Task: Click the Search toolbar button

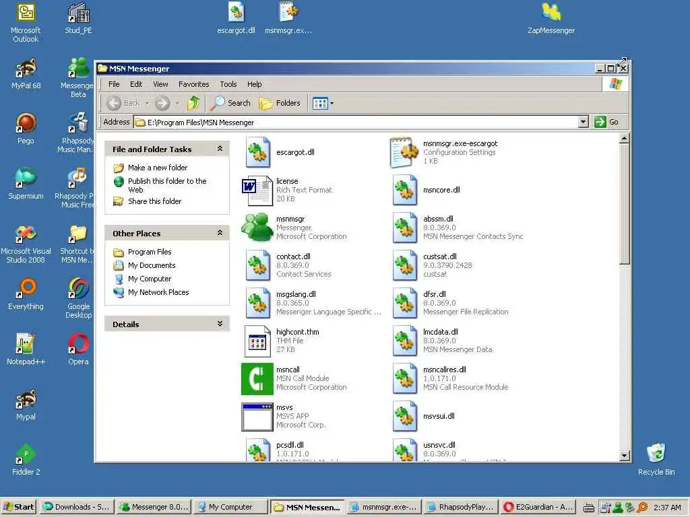Action: click(x=230, y=103)
